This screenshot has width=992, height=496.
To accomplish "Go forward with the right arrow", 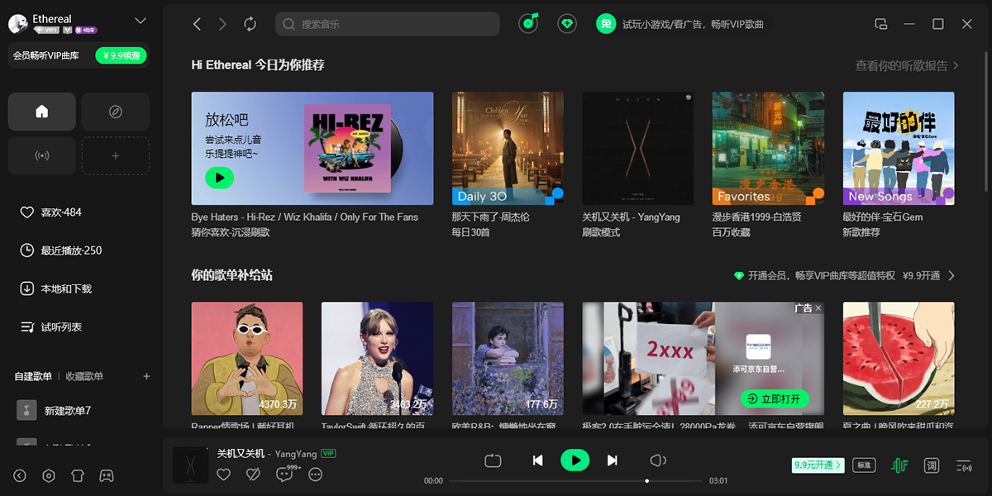I will [222, 24].
